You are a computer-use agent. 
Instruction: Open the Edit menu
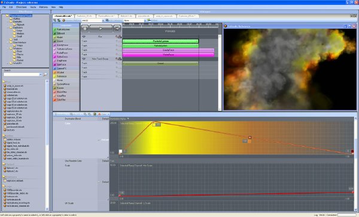[11, 7]
